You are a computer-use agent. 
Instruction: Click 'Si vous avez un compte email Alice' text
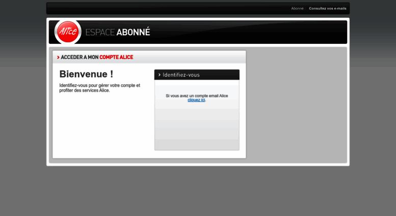point(197,96)
